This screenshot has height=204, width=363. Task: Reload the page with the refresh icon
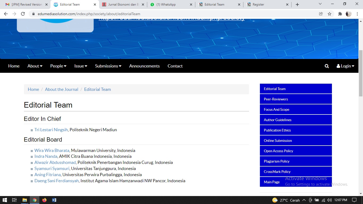[23, 14]
